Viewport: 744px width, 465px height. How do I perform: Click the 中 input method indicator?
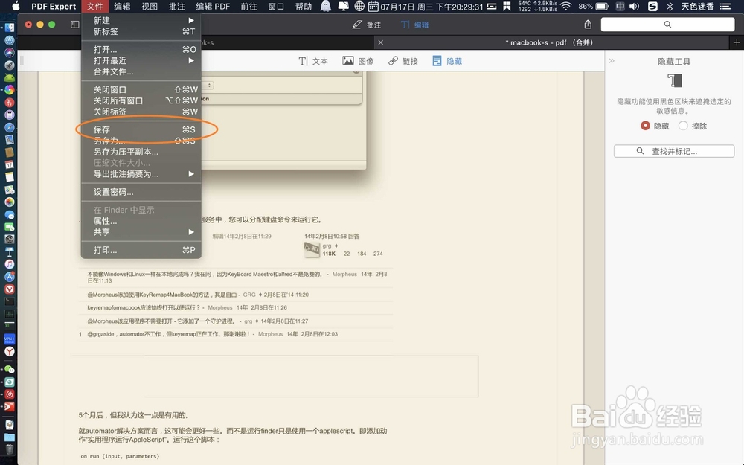click(620, 6)
